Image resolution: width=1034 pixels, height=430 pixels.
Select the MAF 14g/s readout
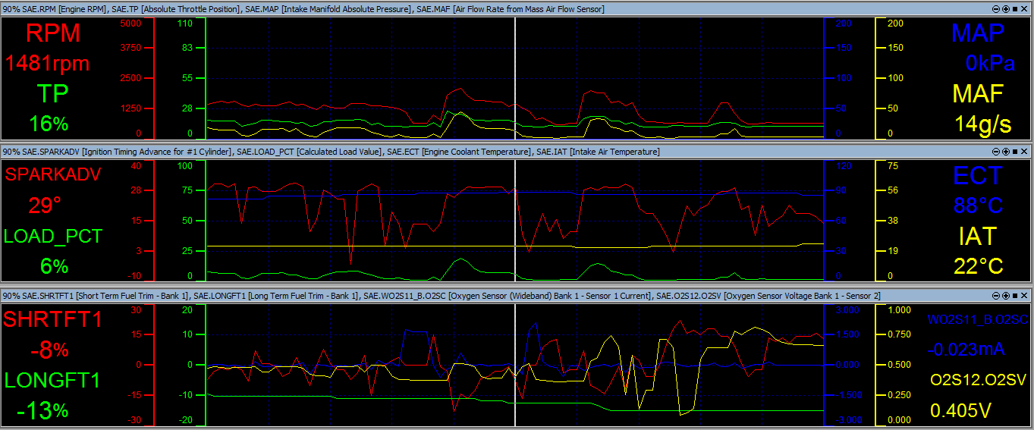coord(982,124)
